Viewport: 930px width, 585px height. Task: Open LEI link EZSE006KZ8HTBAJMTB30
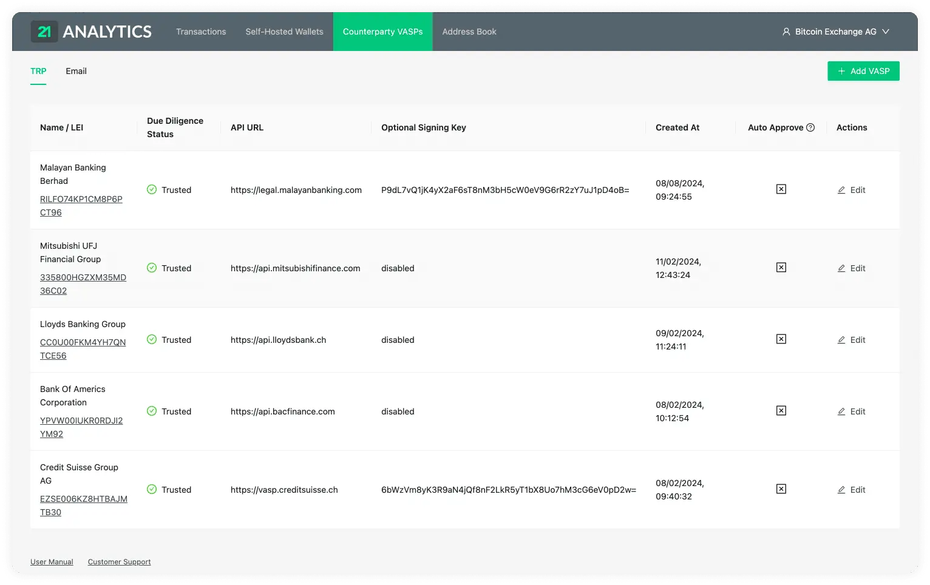[84, 506]
